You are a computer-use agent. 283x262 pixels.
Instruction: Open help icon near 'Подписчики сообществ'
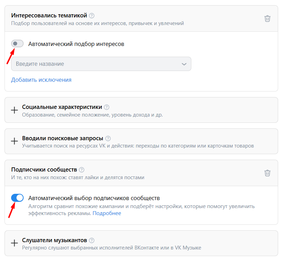(x=82, y=170)
